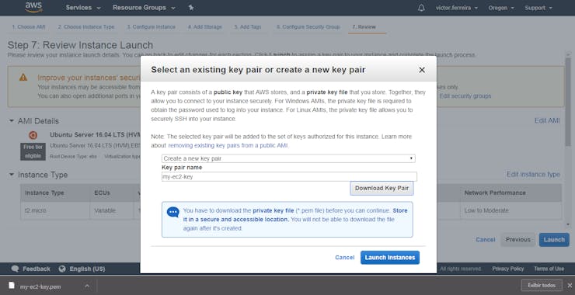The width and height of the screenshot is (575, 295).
Task: Switch to the Add Storage step tab
Action: click(x=205, y=26)
